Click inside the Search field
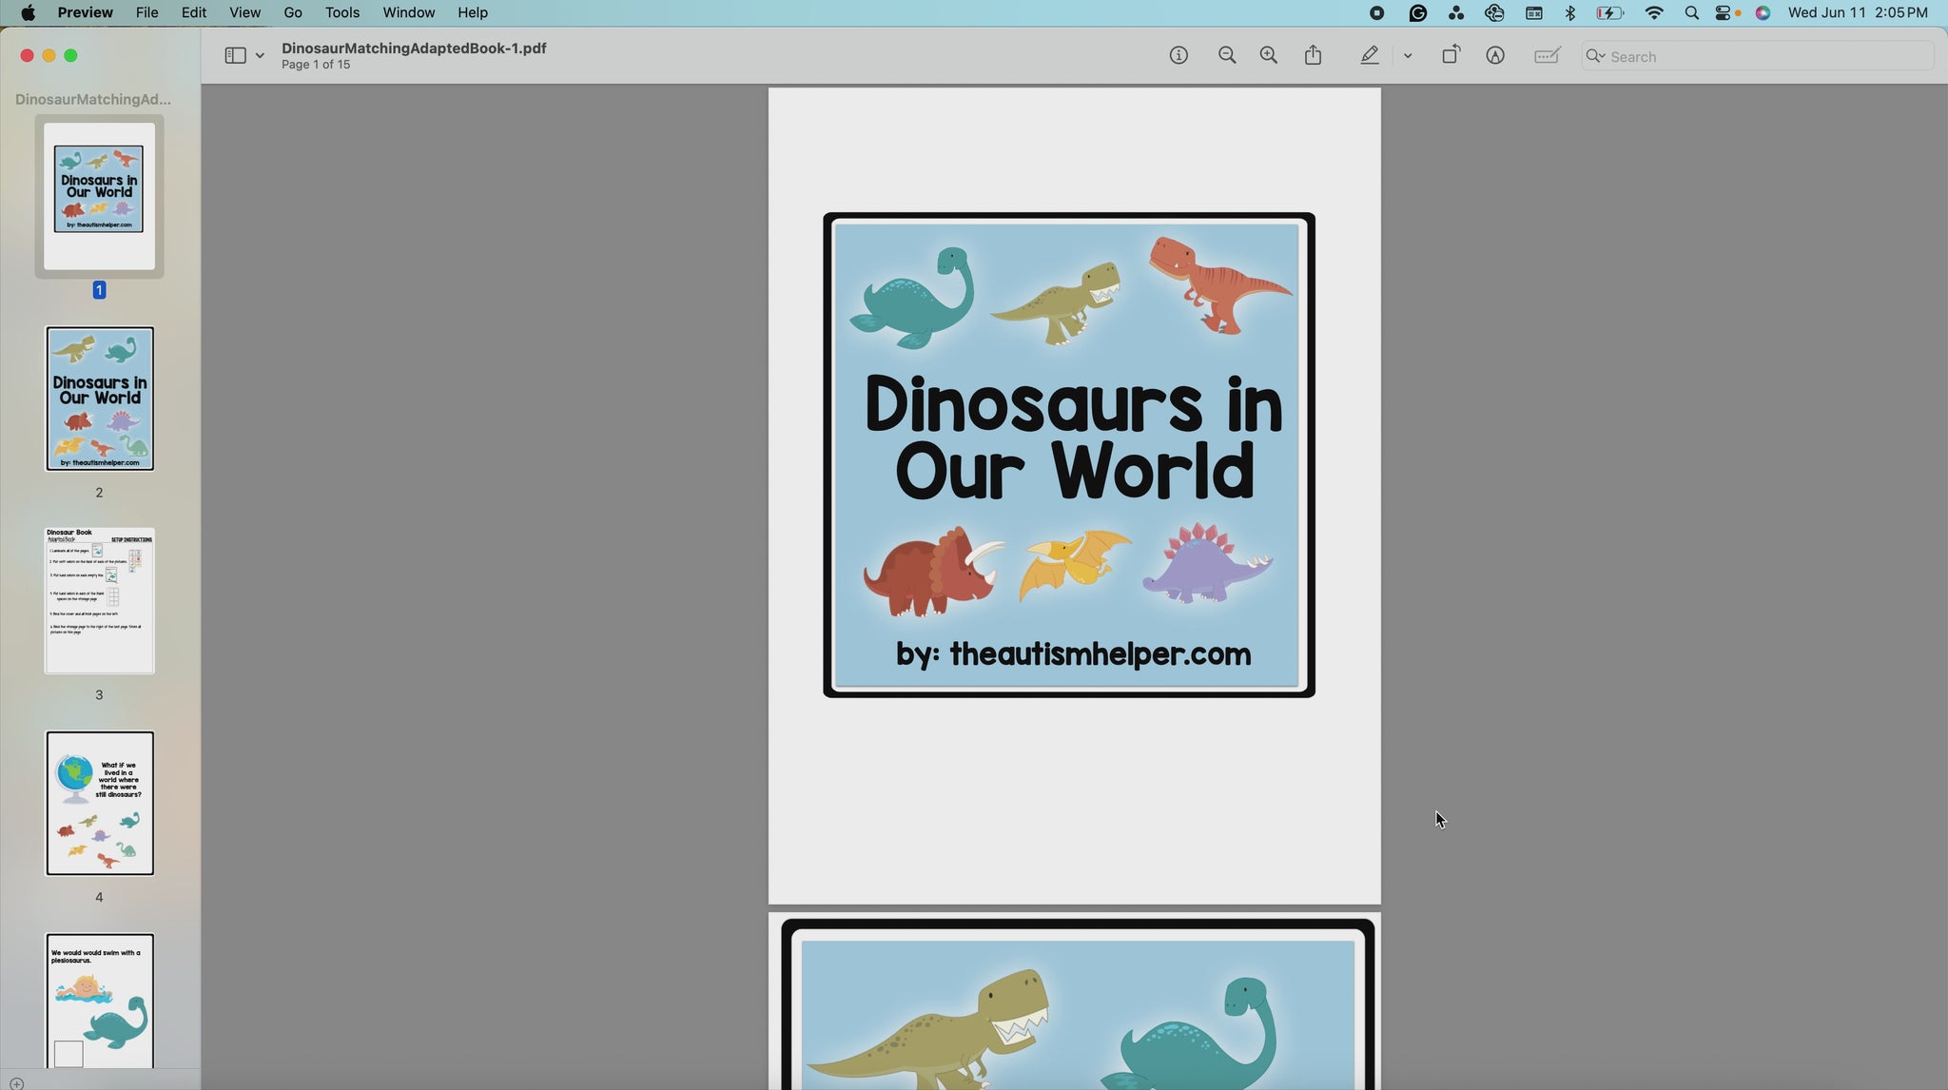Viewport: 1948px width, 1090px height. coord(1760,56)
